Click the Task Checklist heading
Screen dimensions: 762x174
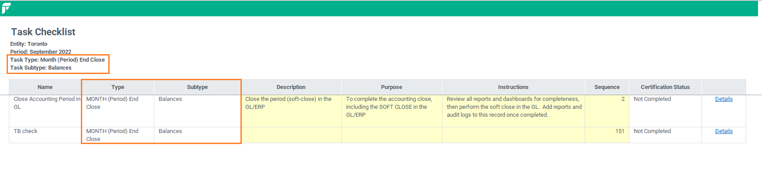(x=43, y=32)
